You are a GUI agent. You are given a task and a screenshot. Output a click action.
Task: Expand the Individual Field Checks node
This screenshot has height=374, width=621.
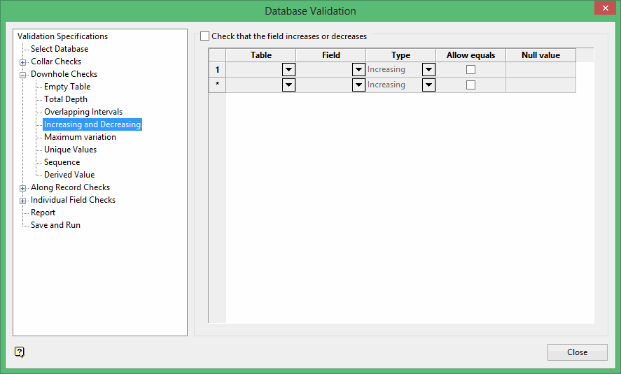(x=22, y=201)
